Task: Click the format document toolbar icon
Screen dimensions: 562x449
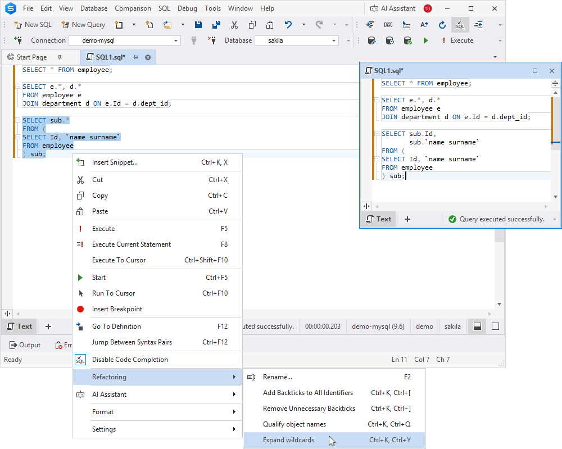Action: pos(370,25)
